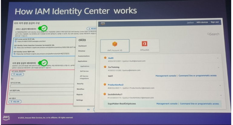This screenshot has width=233, height=125.
Task: Click the SecAdminAcc1 account name
Action: pos(115,94)
